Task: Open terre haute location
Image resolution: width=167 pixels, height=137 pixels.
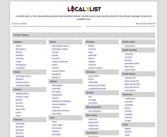Action: [56, 114]
